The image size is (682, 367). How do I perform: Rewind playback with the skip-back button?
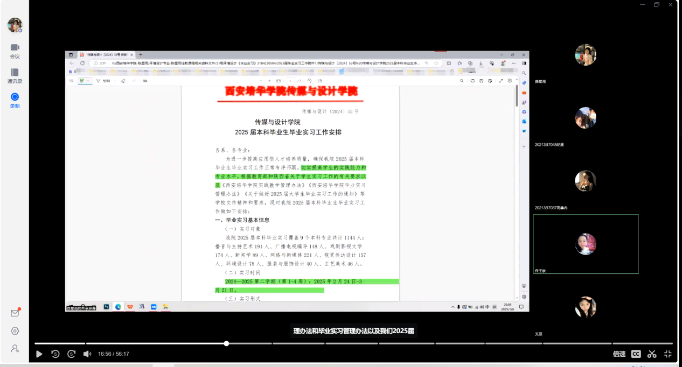pyautogui.click(x=55, y=354)
